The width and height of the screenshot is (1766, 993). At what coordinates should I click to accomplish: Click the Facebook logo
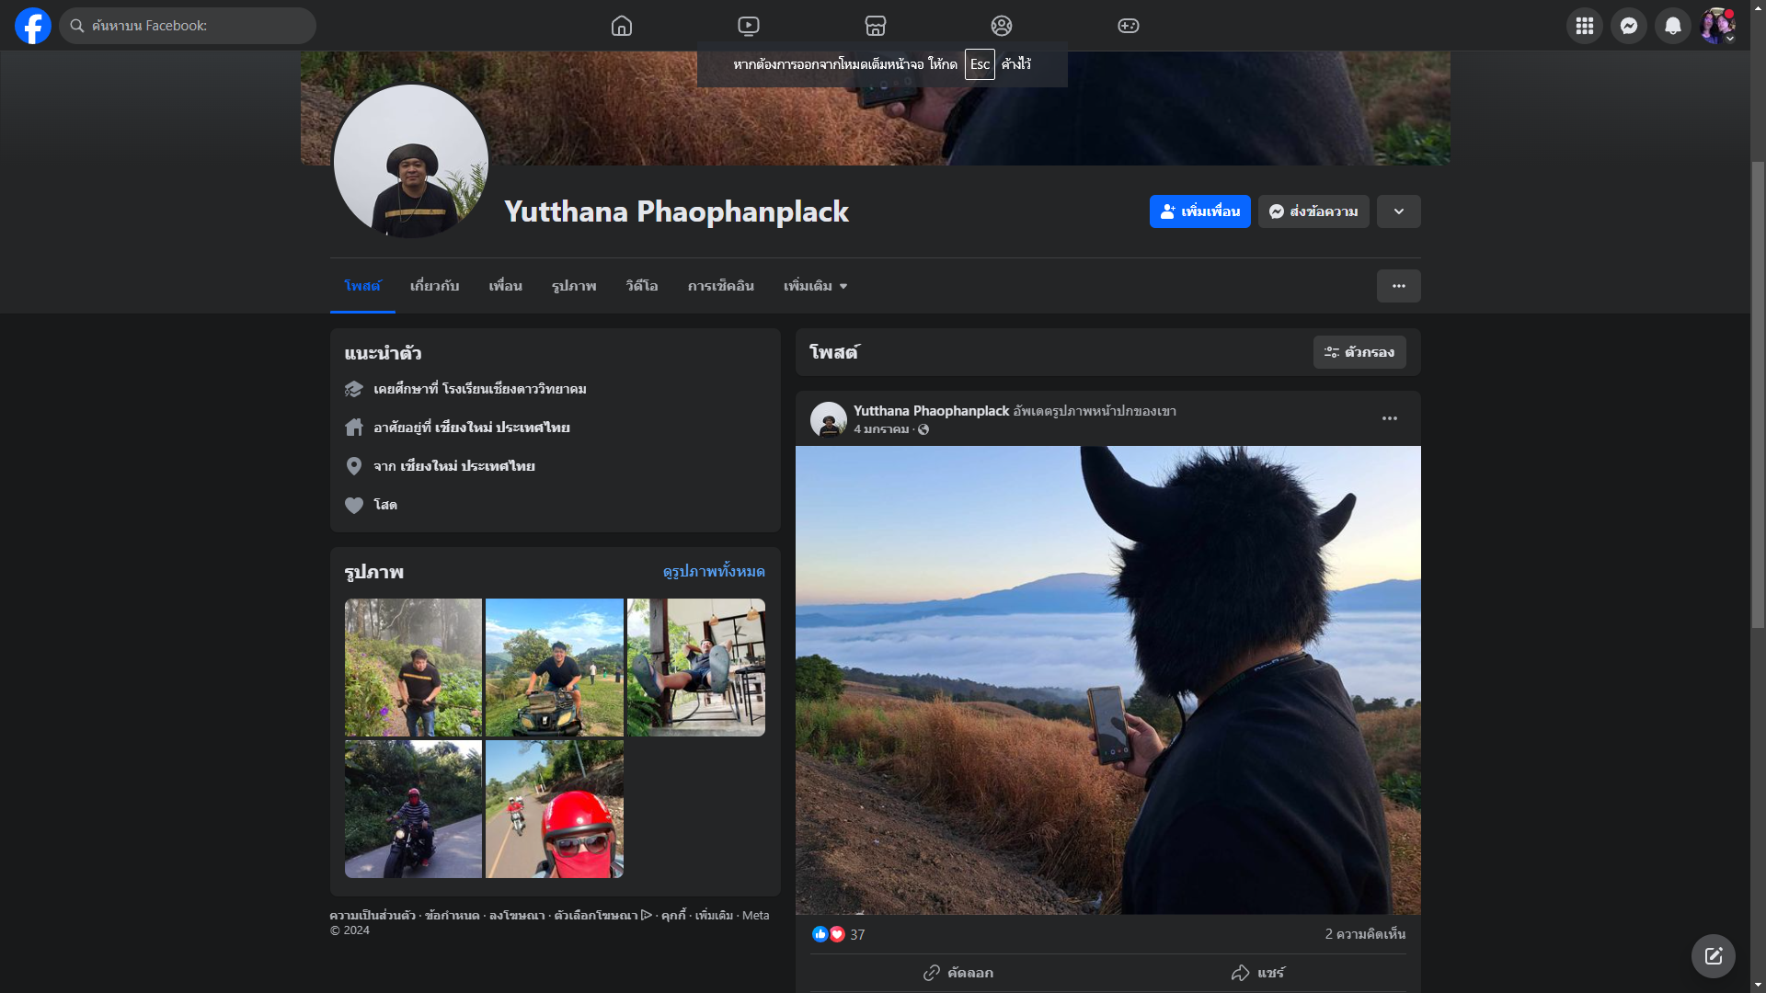point(33,26)
